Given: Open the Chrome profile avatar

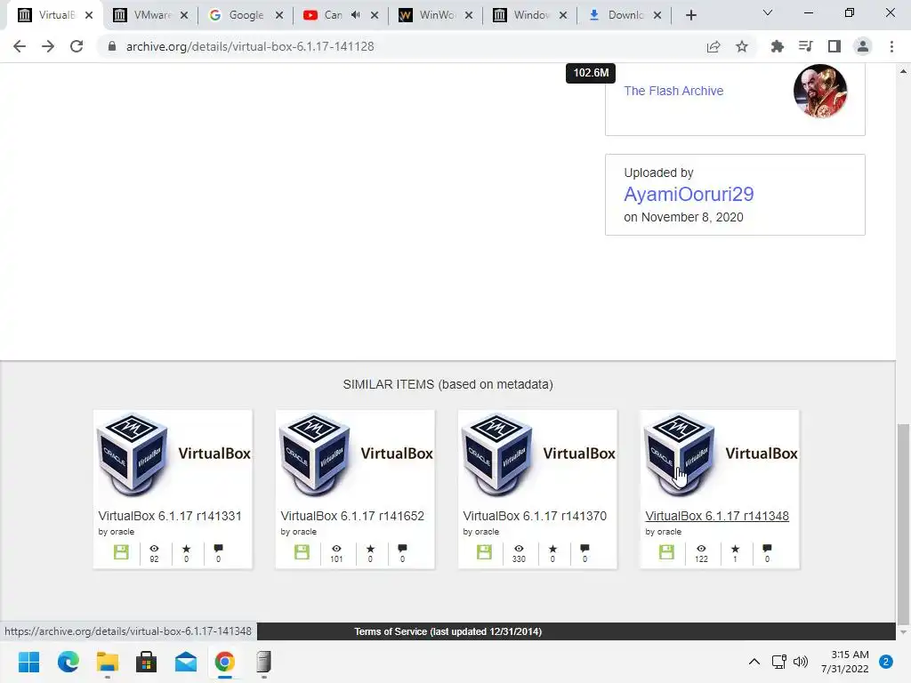Looking at the screenshot, I should 863,46.
